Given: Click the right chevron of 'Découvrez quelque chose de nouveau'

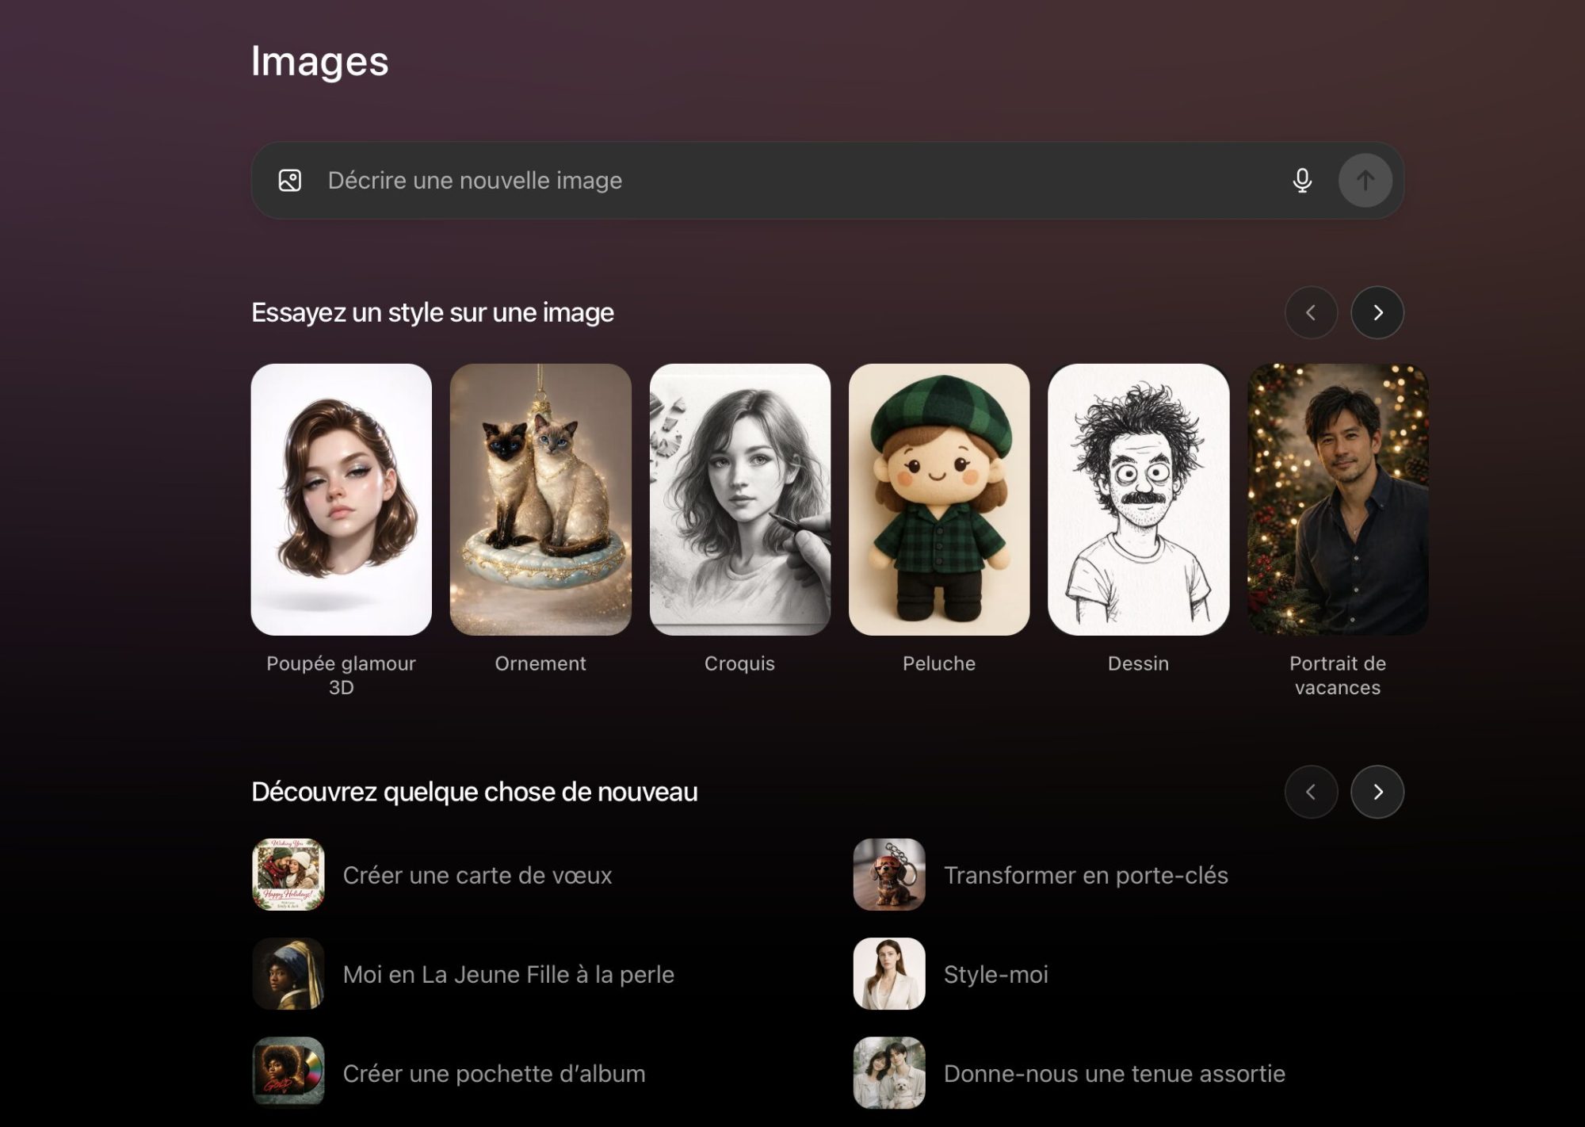Looking at the screenshot, I should (x=1377, y=792).
